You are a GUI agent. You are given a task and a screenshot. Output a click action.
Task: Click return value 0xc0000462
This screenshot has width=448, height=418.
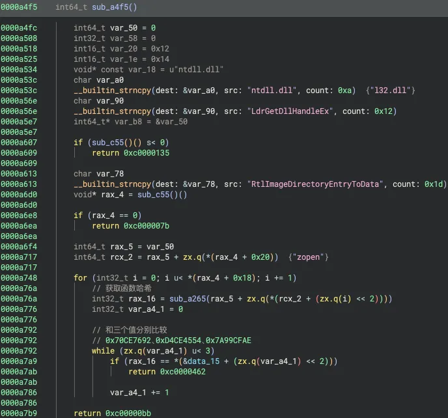point(183,372)
